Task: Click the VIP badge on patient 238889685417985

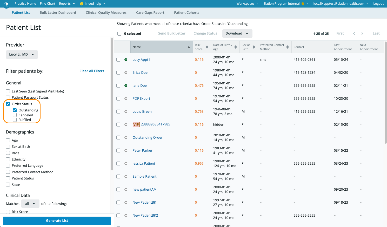Action: [136, 124]
